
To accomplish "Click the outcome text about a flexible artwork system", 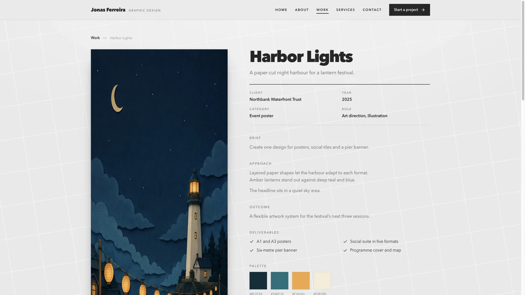I will [x=309, y=216].
